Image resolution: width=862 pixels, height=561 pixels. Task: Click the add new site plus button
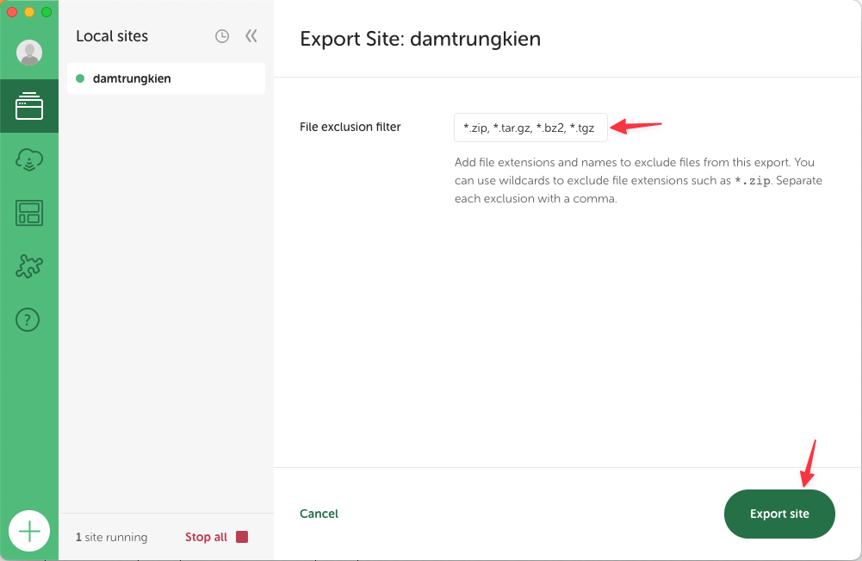click(29, 531)
